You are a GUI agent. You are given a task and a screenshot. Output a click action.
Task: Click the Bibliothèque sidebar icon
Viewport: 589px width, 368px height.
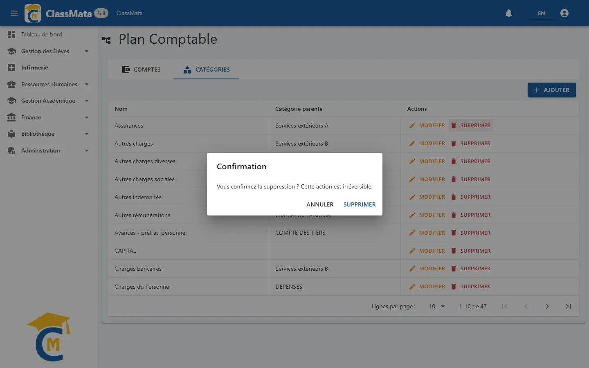tap(11, 134)
